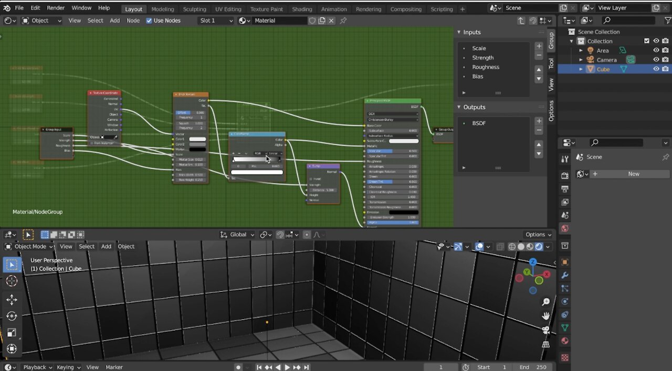The width and height of the screenshot is (672, 371).
Task: Hide the Area light with eye icon
Action: (656, 50)
